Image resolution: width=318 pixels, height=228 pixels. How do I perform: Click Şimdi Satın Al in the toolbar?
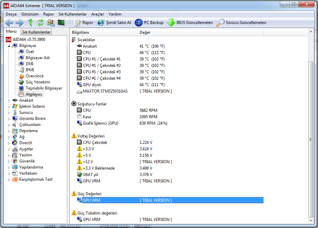[114, 23]
